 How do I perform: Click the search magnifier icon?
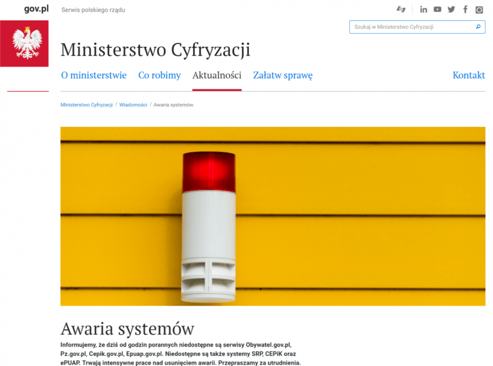[x=478, y=27]
